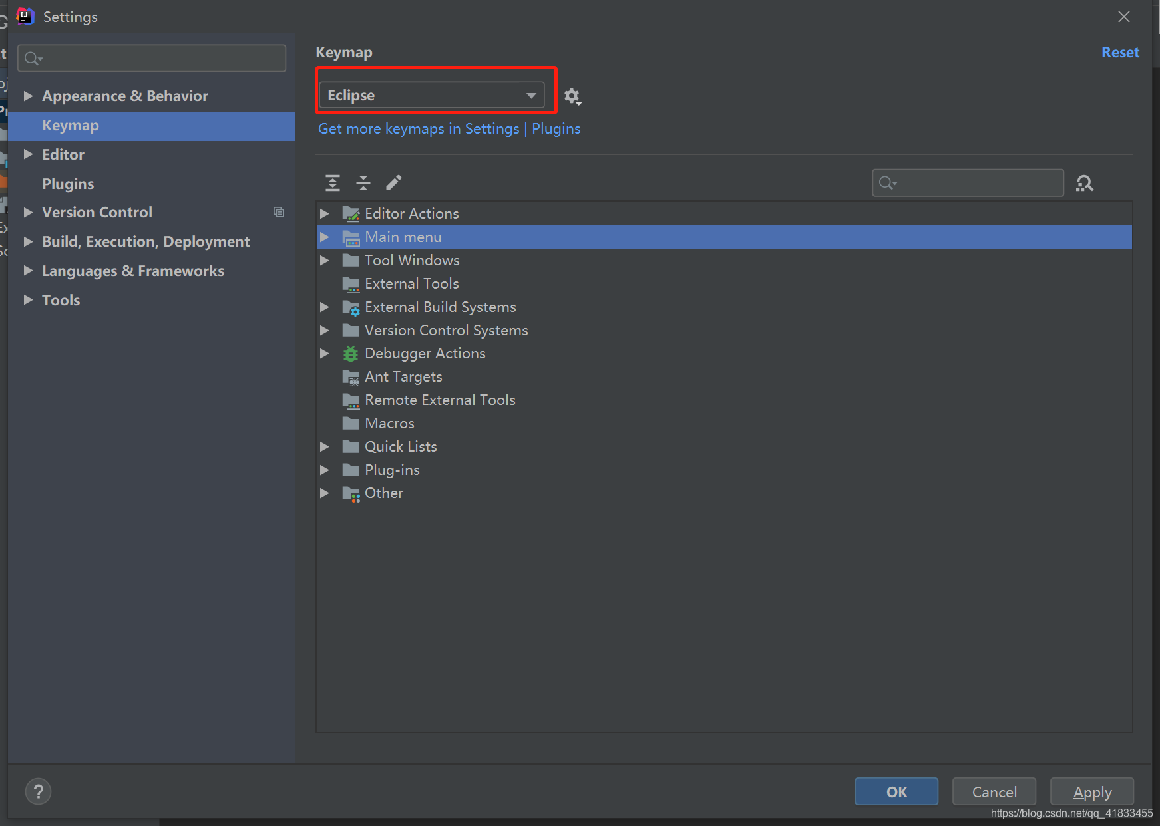Expand Tools sidebar arrow

click(28, 300)
